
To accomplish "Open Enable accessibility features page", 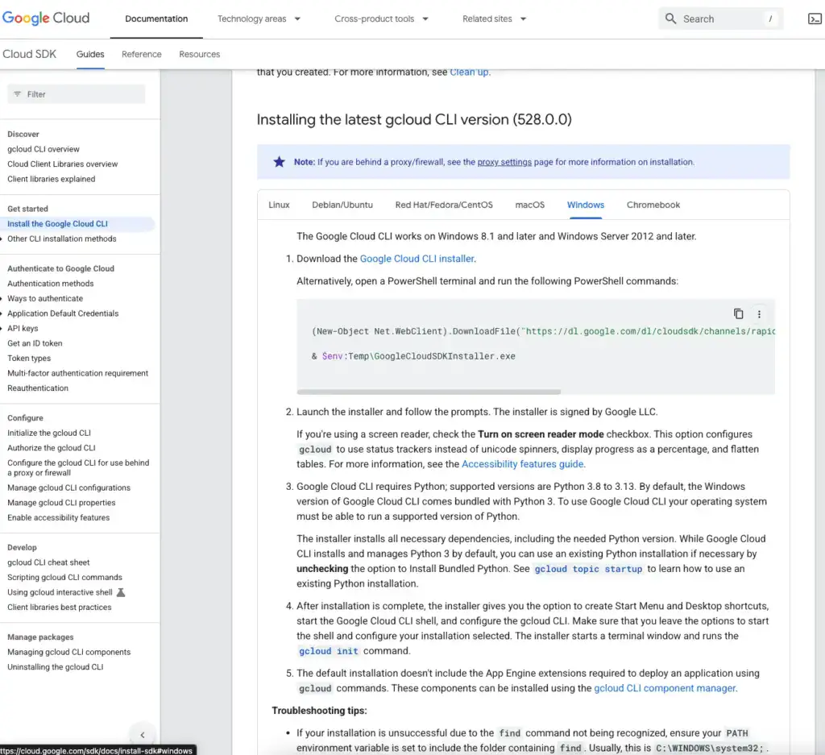I will pyautogui.click(x=58, y=518).
